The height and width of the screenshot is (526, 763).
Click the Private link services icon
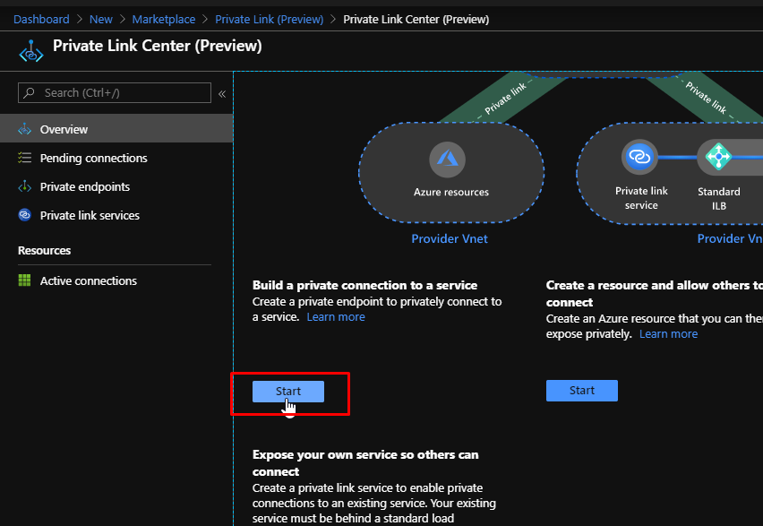click(25, 215)
